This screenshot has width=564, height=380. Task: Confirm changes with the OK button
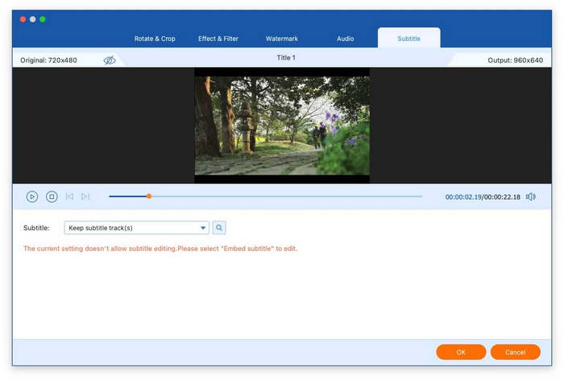coord(461,352)
